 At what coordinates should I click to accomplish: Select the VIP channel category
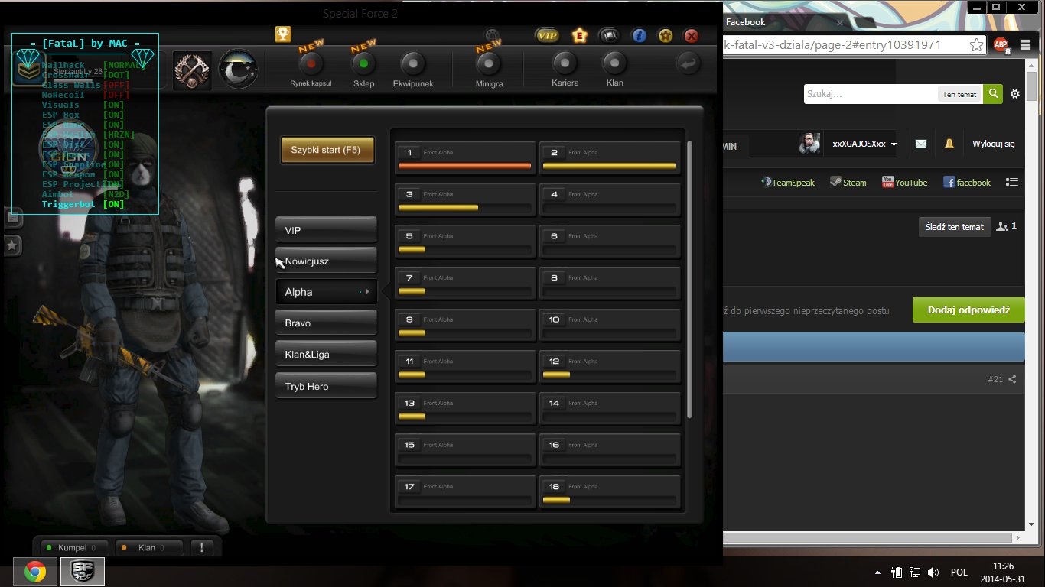tap(326, 230)
